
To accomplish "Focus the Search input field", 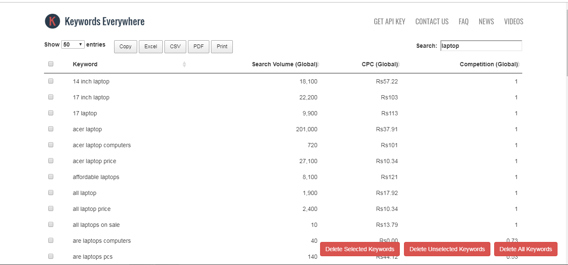I will tap(481, 46).
